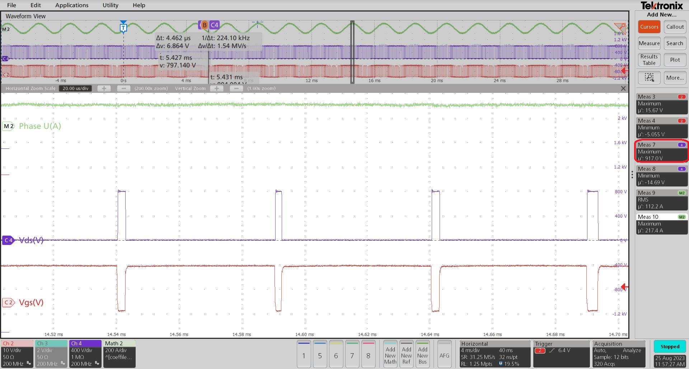Increase horizontal zoom using the plus control
This screenshot has width=689, height=369.
tap(104, 88)
